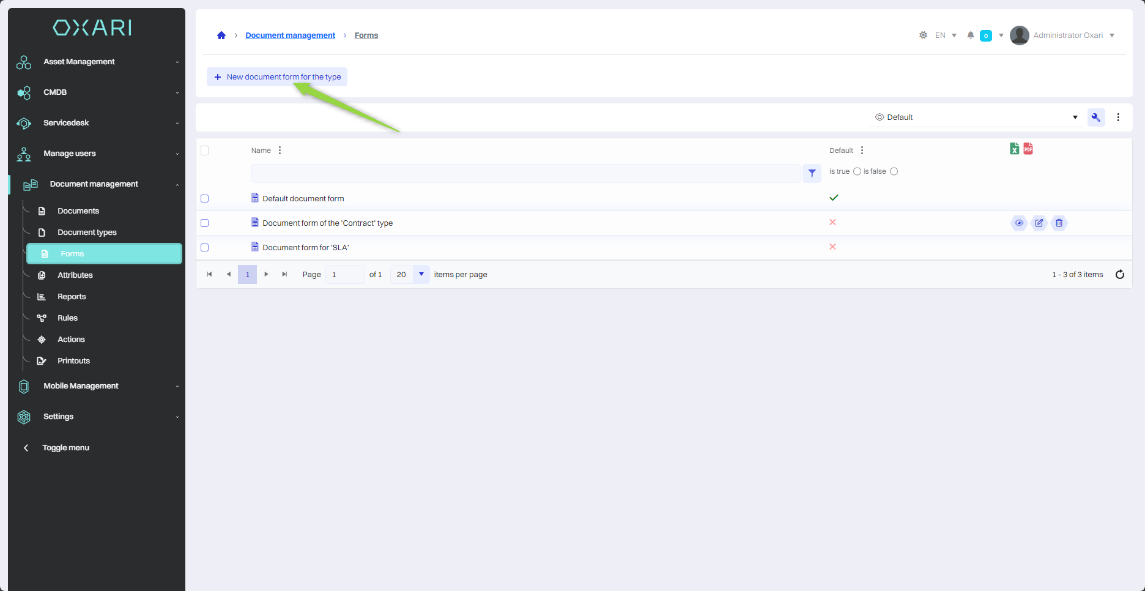Expand the Asset Management menu
Image resolution: width=1145 pixels, height=591 pixels.
coord(98,62)
